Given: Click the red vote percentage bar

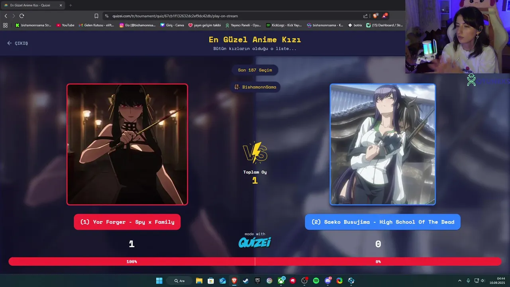Looking at the screenshot, I should pyautogui.click(x=255, y=261).
